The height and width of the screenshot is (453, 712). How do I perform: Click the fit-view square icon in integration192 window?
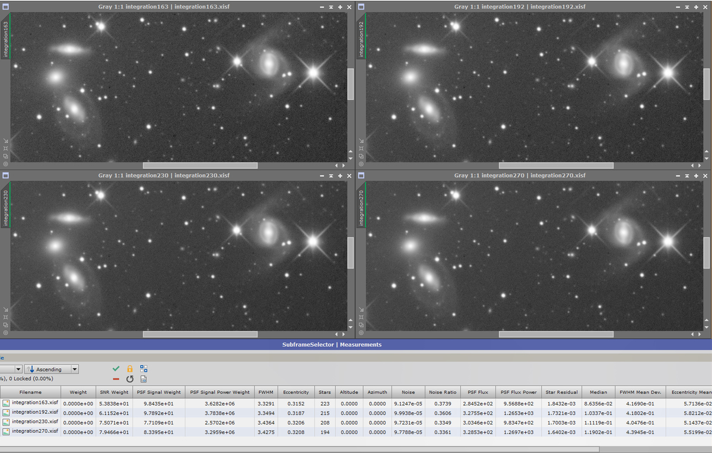coord(361,148)
